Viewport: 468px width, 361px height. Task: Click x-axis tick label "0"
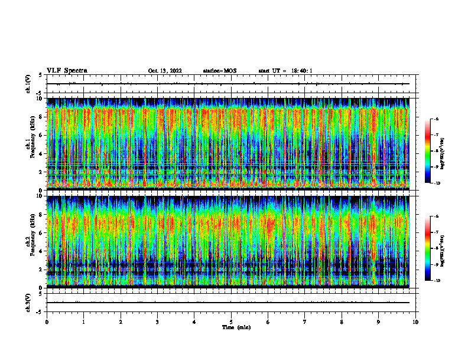click(47, 322)
